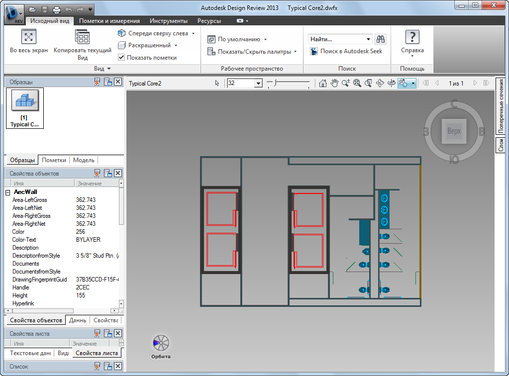Select the Handle property row
This screenshot has height=376, width=509.
62,287
